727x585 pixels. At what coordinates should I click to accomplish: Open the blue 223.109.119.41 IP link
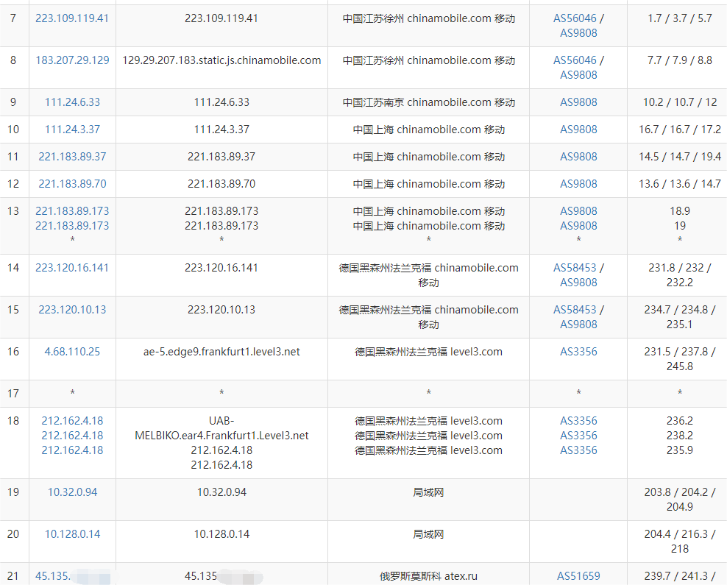click(72, 18)
